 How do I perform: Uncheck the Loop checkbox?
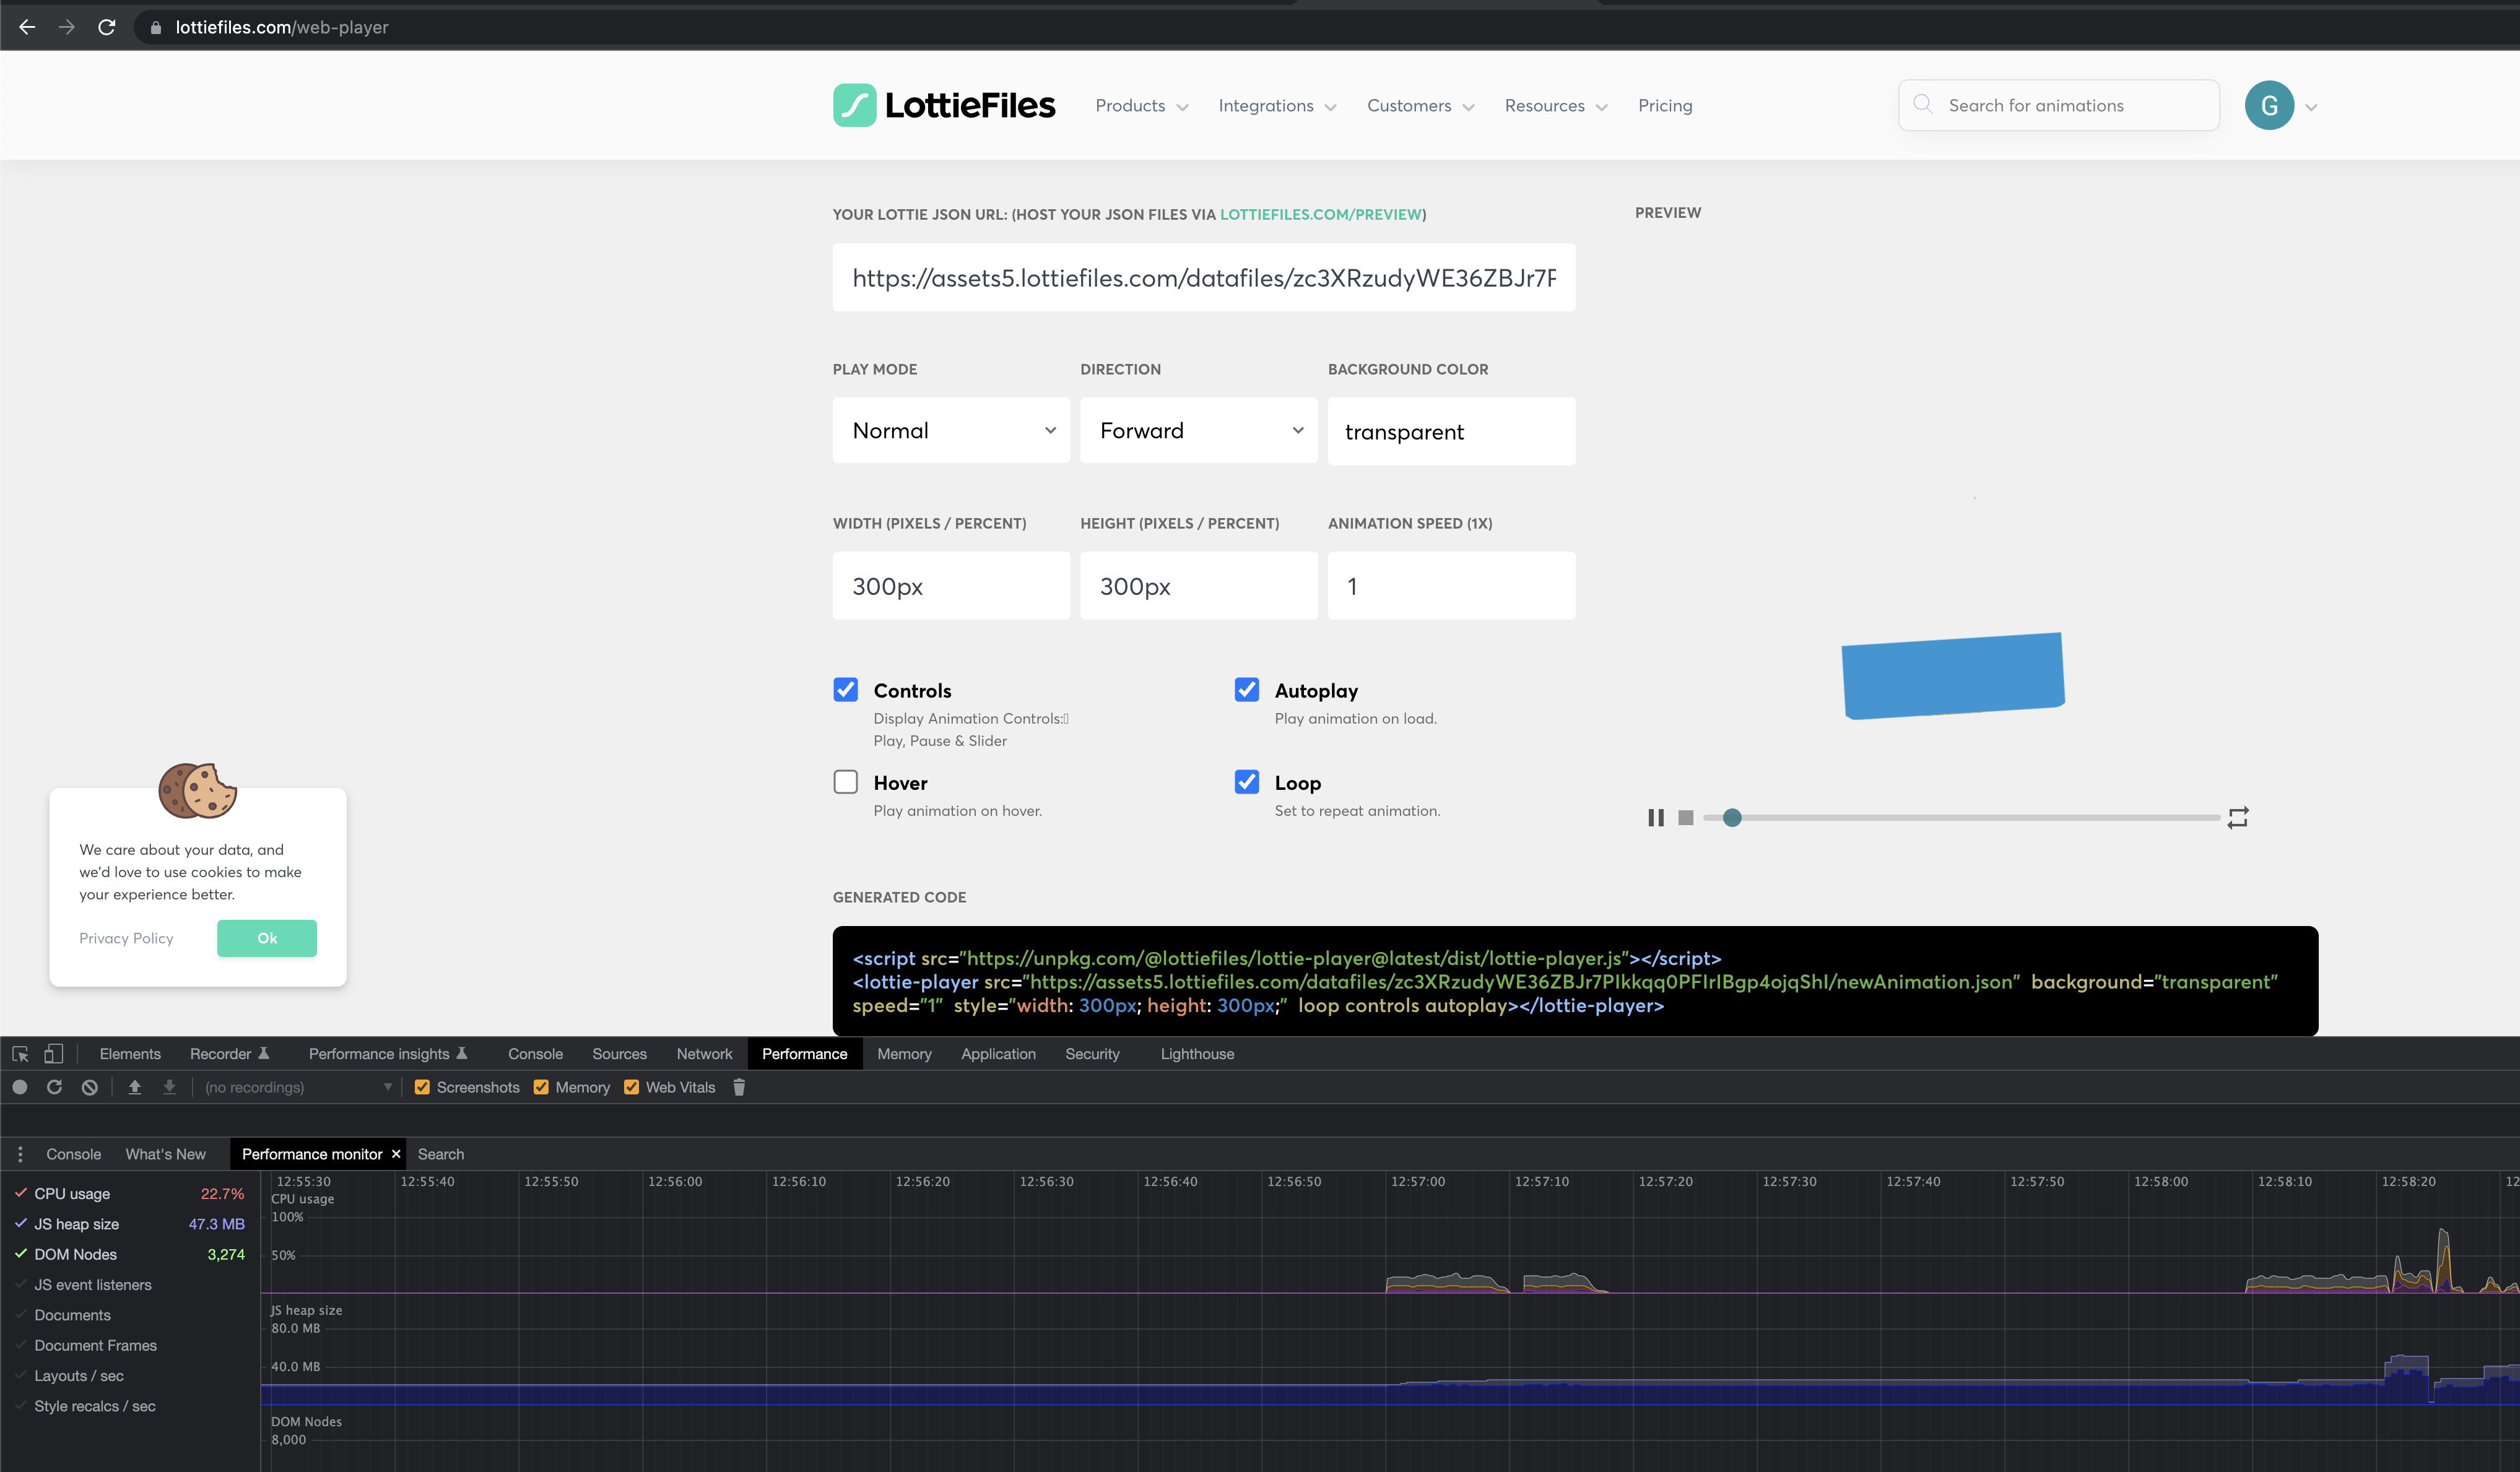coord(1246,782)
